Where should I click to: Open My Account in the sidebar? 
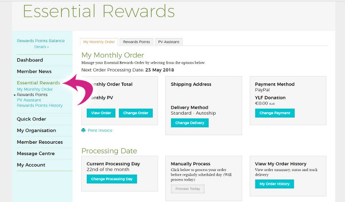pyautogui.click(x=31, y=165)
